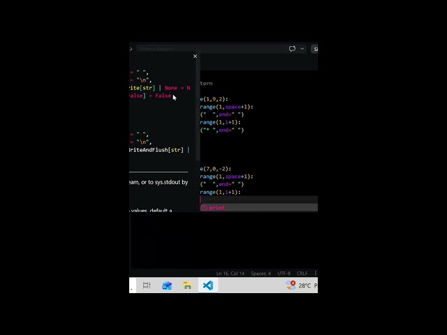The width and height of the screenshot is (447, 335).
Task: Open the Copilot chat icon in title bar
Action: click(x=292, y=49)
